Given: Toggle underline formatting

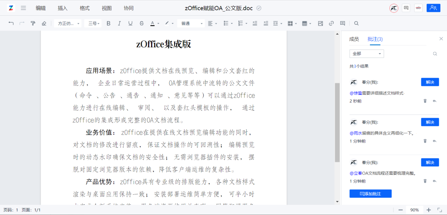Looking at the screenshot, I should tap(130, 24).
